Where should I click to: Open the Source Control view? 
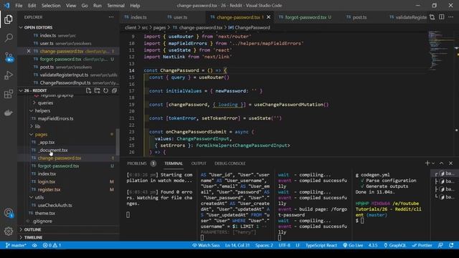click(x=9, y=57)
